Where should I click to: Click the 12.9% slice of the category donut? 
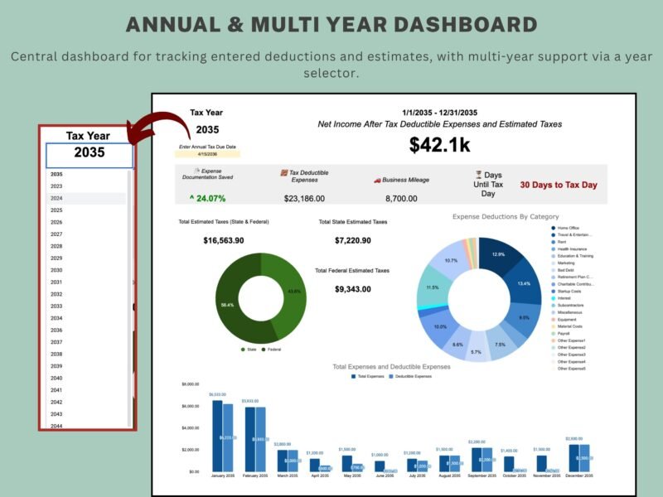tap(498, 254)
